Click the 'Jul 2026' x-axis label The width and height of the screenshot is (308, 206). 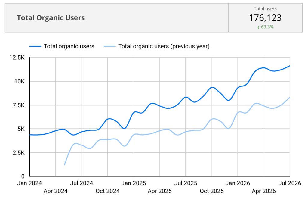[x=290, y=183]
